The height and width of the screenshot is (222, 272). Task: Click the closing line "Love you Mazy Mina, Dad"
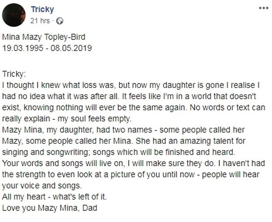click(x=50, y=208)
